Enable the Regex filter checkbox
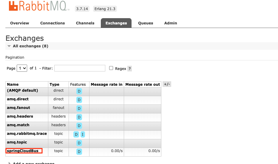 [x=111, y=68]
